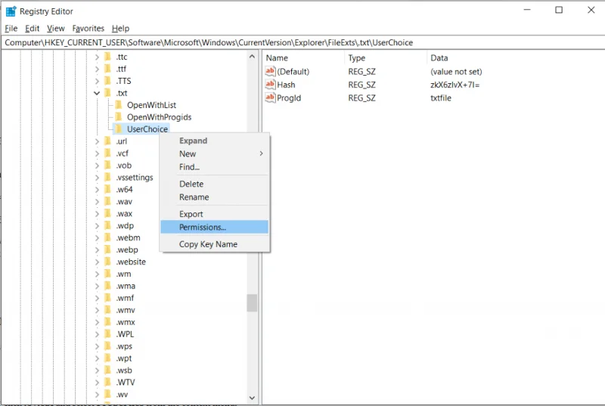605x406 pixels.
Task: Click the .wav folder icon
Action: coord(108,201)
